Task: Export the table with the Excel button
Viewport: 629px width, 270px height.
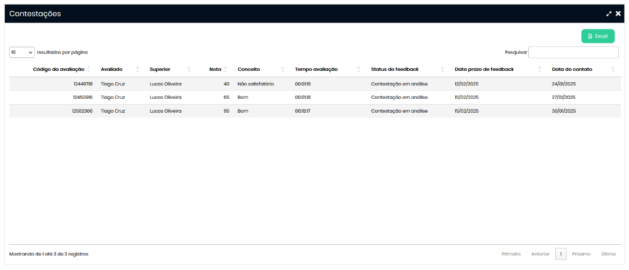Action: [x=597, y=36]
